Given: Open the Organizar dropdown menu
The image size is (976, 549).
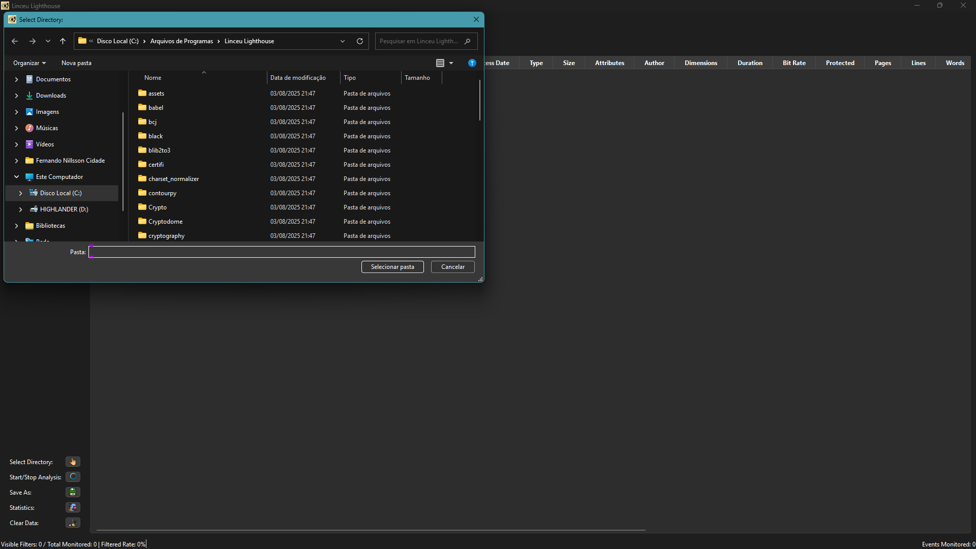Looking at the screenshot, I should pyautogui.click(x=29, y=63).
